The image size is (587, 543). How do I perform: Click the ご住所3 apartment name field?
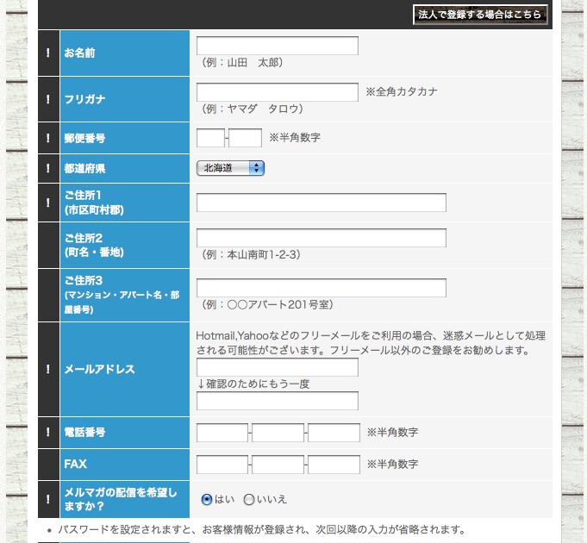(322, 288)
